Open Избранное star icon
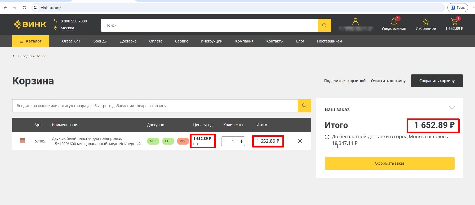 click(425, 22)
